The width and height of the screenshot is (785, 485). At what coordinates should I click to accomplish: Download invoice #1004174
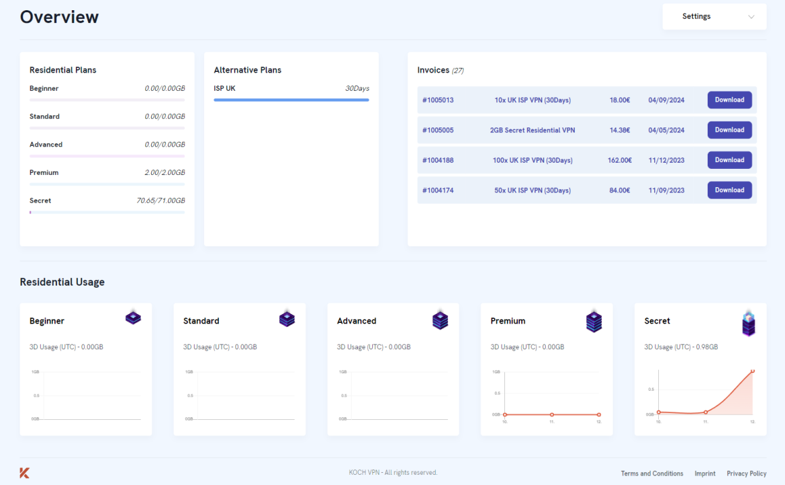(729, 190)
